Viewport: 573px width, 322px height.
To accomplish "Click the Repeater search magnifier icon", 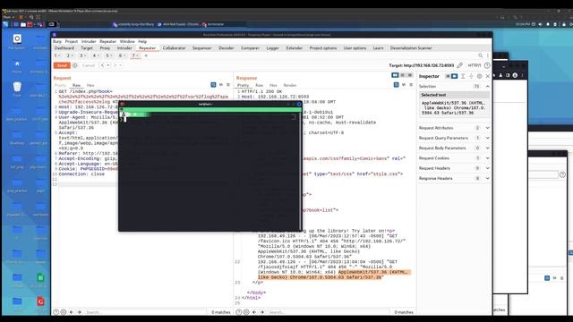I will coord(480,55).
